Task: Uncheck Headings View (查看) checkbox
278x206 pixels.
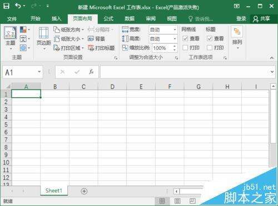Action: [x=210, y=38]
